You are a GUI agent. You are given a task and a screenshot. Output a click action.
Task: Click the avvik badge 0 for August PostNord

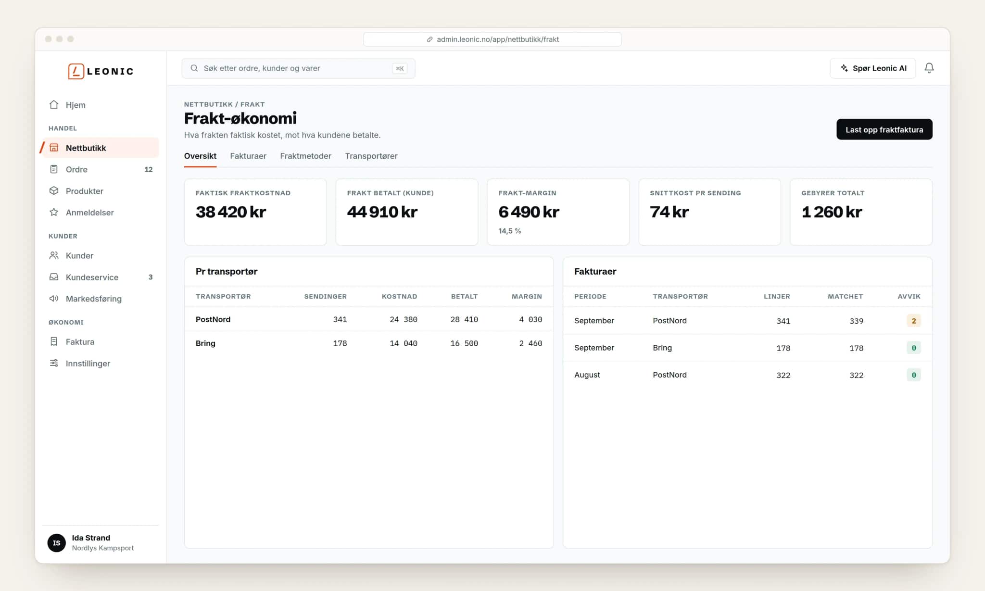point(913,375)
